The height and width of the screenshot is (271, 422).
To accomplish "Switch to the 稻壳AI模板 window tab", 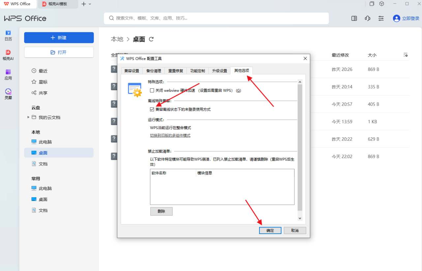I will (x=58, y=4).
